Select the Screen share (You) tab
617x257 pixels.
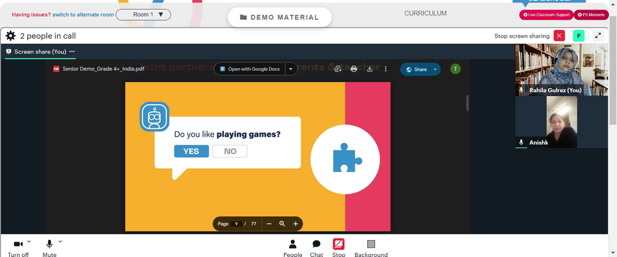tap(40, 52)
